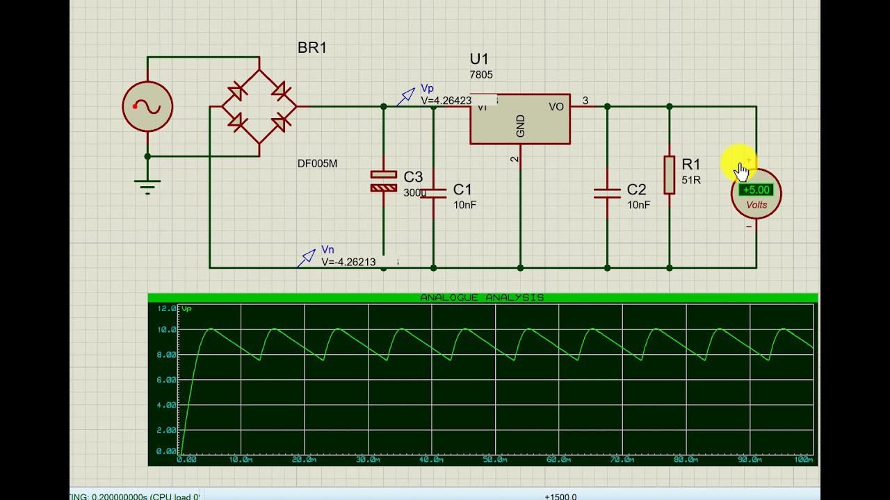The image size is (890, 500).
Task: Click the +1500.0 coordinate readout in status bar
Action: click(560, 497)
